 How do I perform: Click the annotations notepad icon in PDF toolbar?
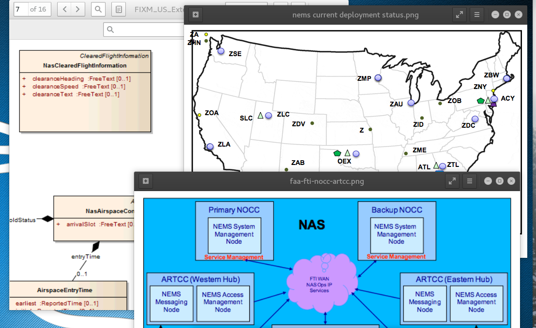(119, 9)
